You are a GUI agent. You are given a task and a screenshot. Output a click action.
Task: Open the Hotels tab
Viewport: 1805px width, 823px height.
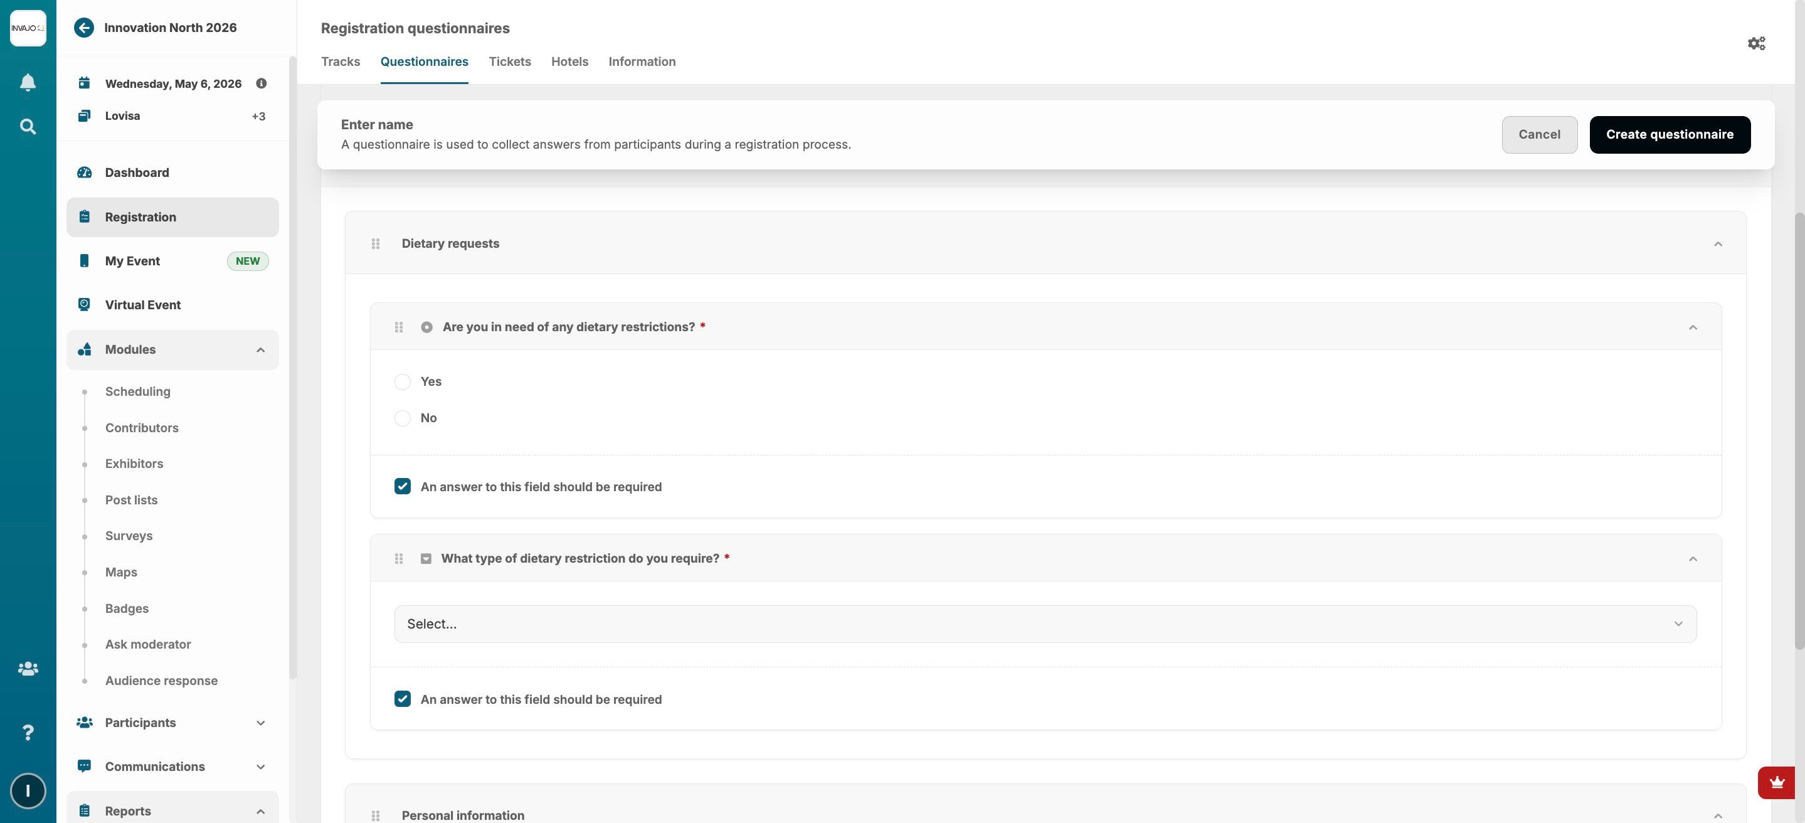[569, 61]
